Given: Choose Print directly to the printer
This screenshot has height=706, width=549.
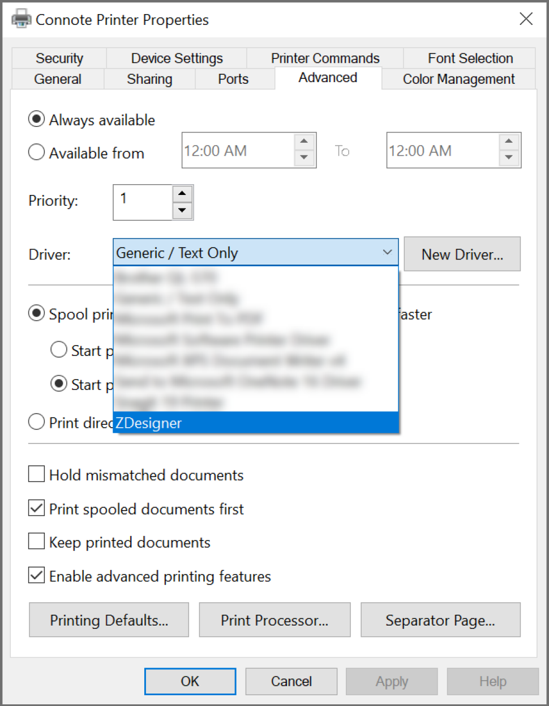Looking at the screenshot, I should (x=36, y=422).
